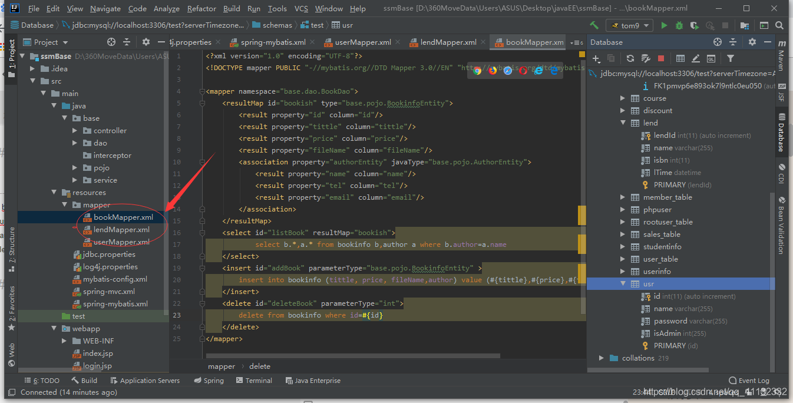Click the delete breadcrumb below the editor

click(260, 366)
